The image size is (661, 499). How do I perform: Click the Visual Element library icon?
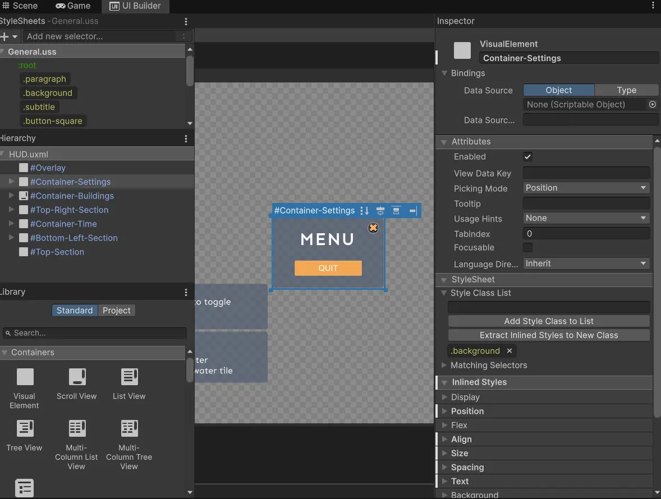coord(25,376)
